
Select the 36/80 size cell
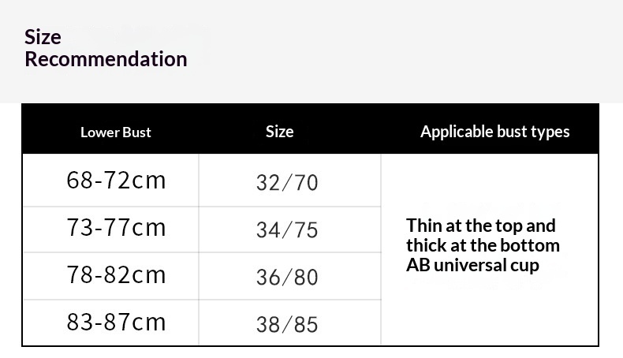point(287,278)
